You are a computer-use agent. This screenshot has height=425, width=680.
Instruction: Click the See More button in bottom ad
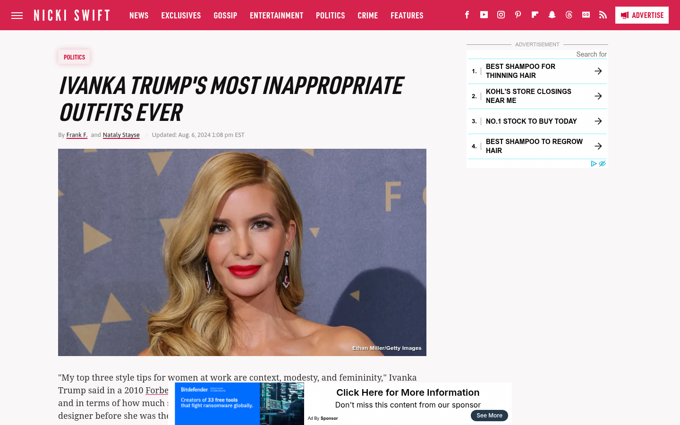pyautogui.click(x=489, y=416)
